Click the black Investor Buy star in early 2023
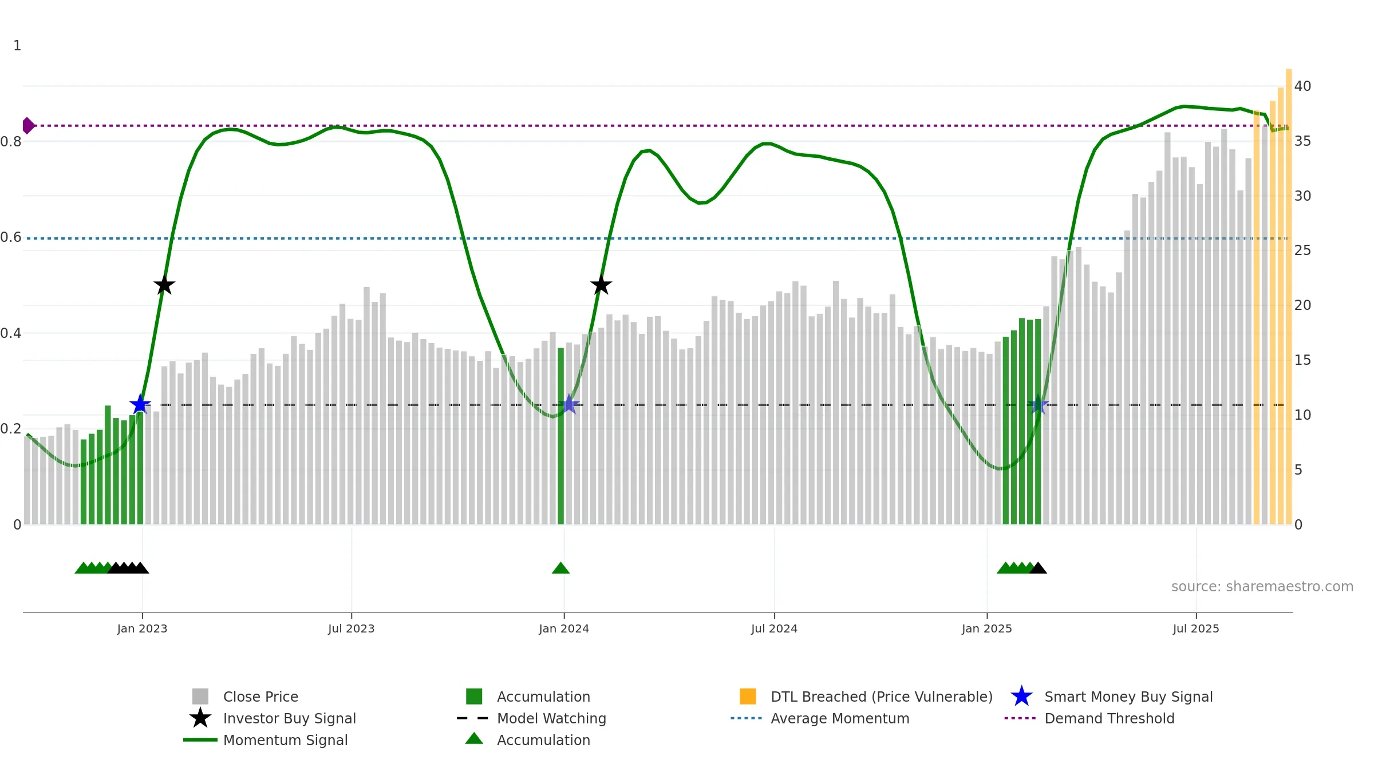Viewport: 1374px width, 772px height. 164,285
